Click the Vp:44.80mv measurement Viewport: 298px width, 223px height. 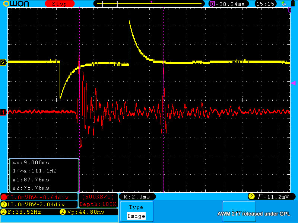click(x=86, y=212)
